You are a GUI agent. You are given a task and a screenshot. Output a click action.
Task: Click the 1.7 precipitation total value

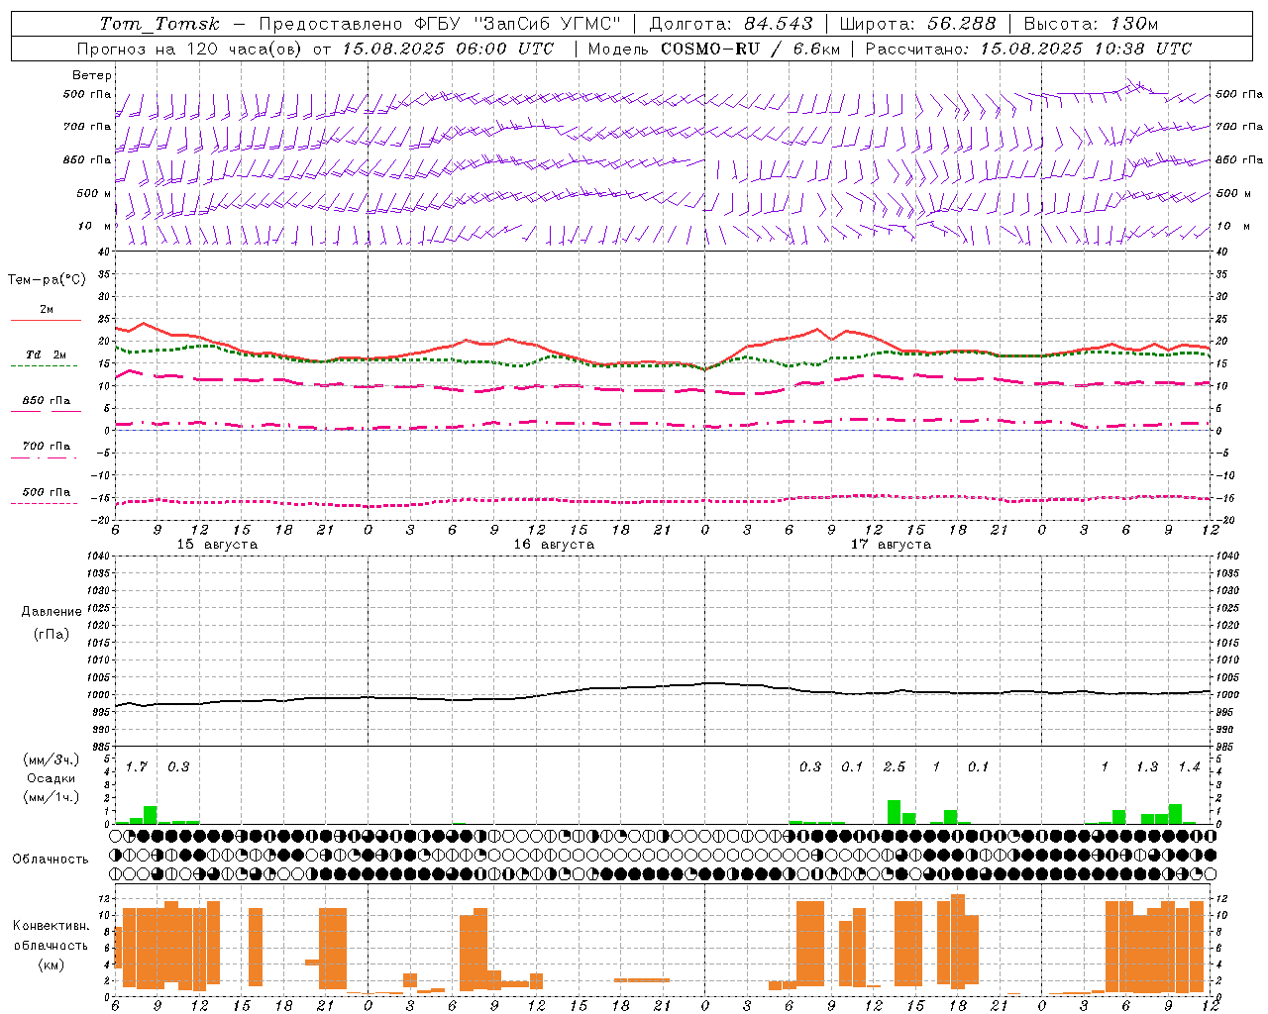pos(137,766)
